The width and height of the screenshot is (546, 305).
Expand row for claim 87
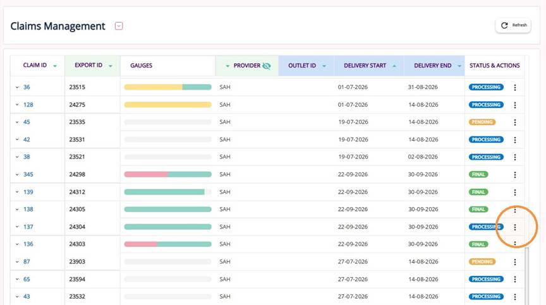click(17, 262)
